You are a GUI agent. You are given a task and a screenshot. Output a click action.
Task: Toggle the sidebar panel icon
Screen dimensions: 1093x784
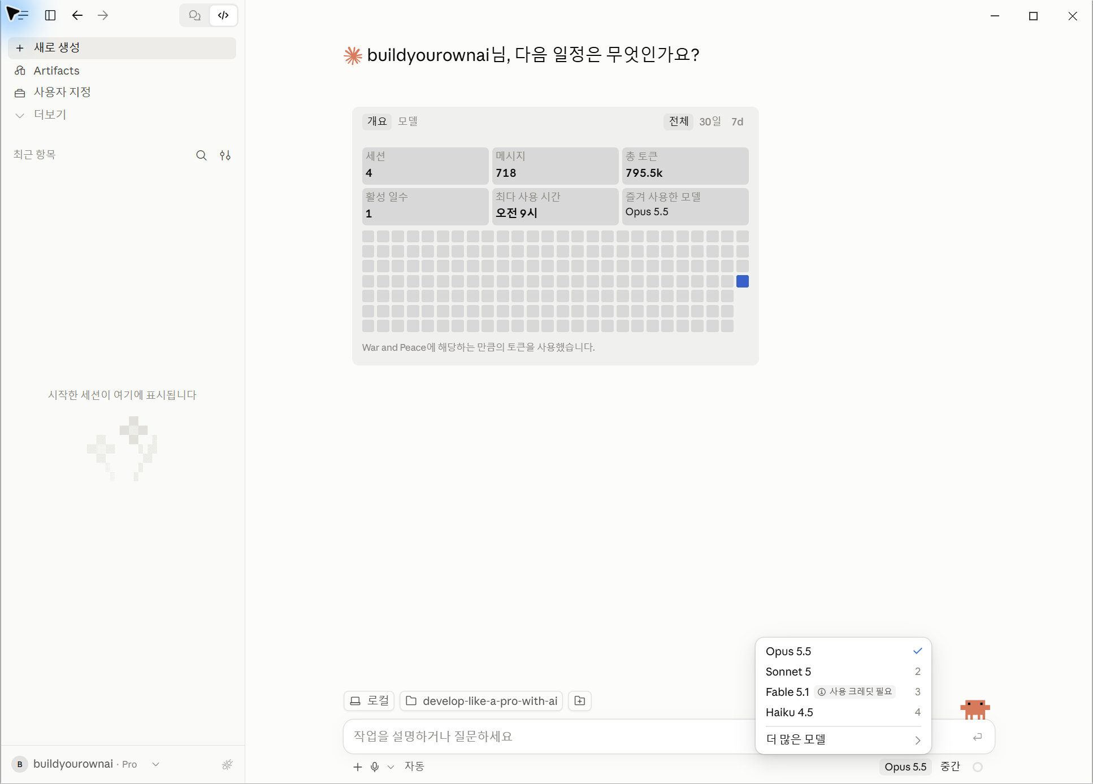click(50, 15)
